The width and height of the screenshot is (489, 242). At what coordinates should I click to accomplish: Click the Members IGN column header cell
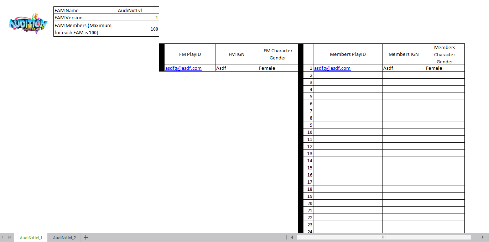(x=404, y=54)
